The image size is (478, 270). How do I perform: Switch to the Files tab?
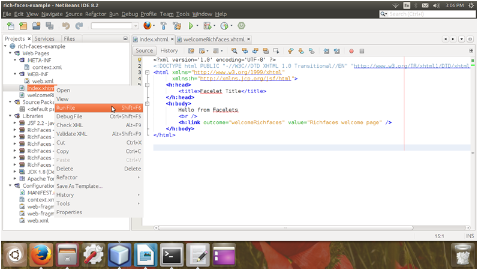pos(69,39)
